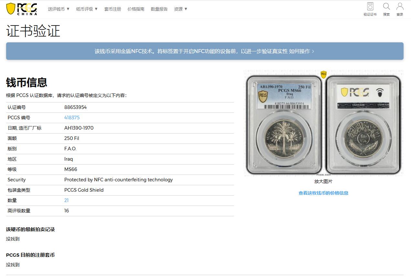Select the MS66 grade value
The height and width of the screenshot is (278, 411).
point(71,169)
